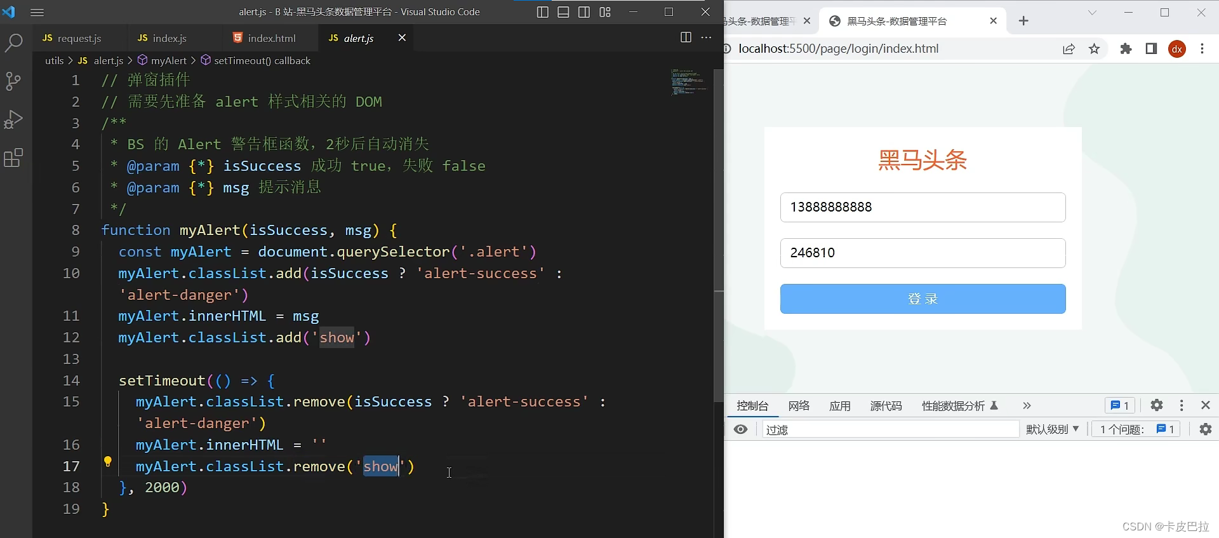Screen dimensions: 1219x538
Task: Select the 应用 DevTools tab
Action: 839,406
